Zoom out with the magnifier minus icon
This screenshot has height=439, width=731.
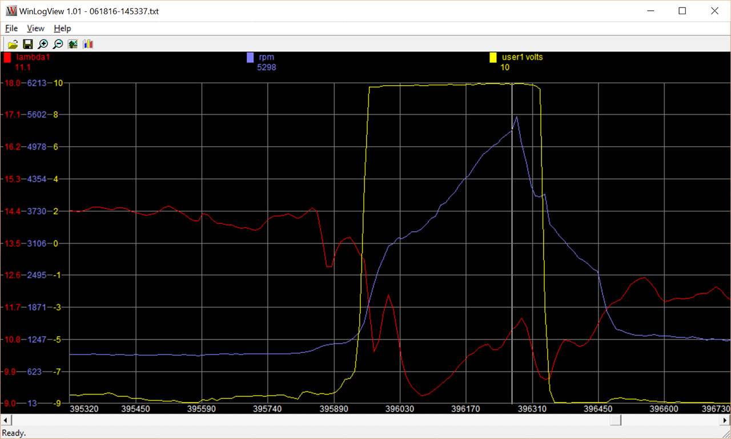[58, 44]
